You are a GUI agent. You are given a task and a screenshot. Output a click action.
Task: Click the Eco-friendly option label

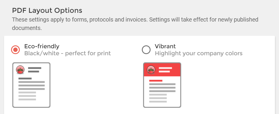(x=42, y=46)
